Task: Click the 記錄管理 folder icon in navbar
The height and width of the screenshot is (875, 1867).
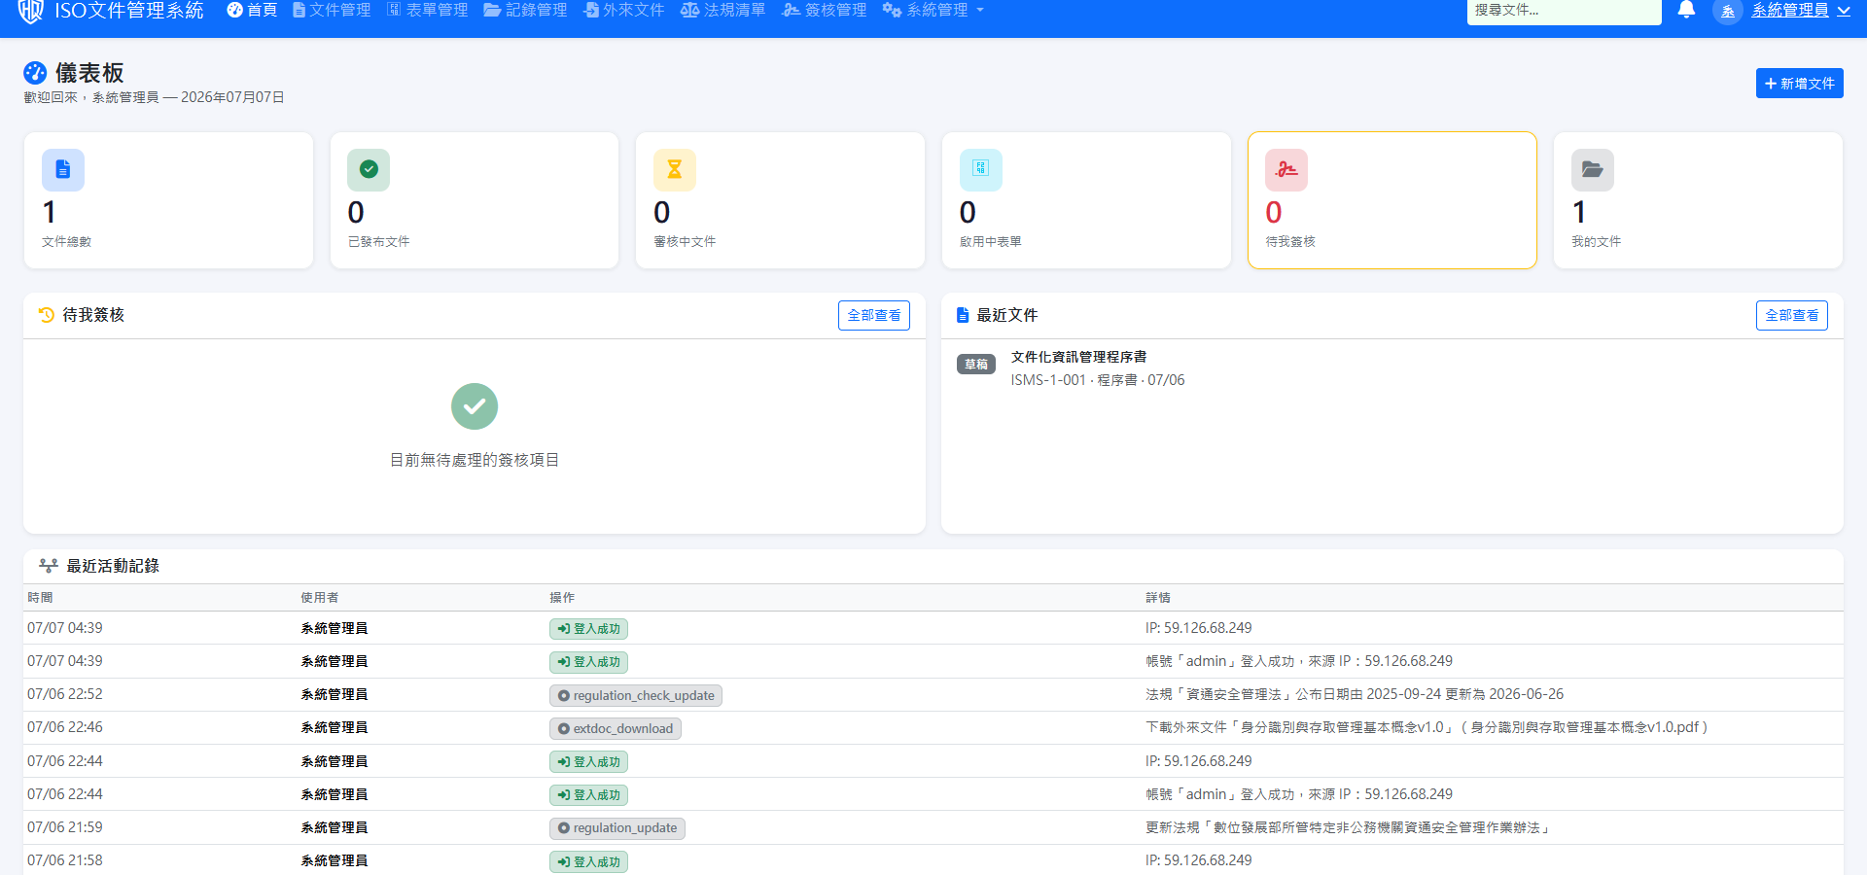Action: point(492,10)
